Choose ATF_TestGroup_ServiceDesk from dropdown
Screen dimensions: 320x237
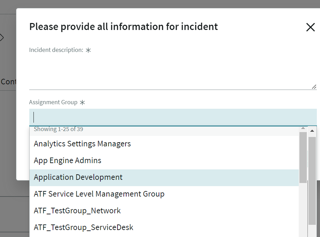coord(164,228)
